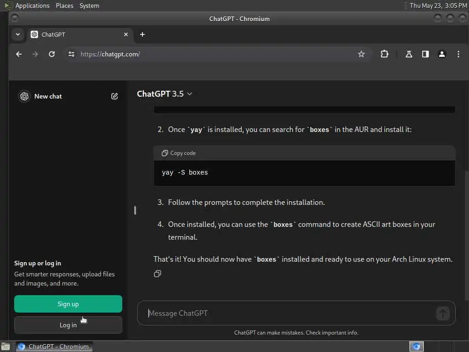Close the ChatGPT tab
Viewport: 469px width, 352px height.
point(126,34)
